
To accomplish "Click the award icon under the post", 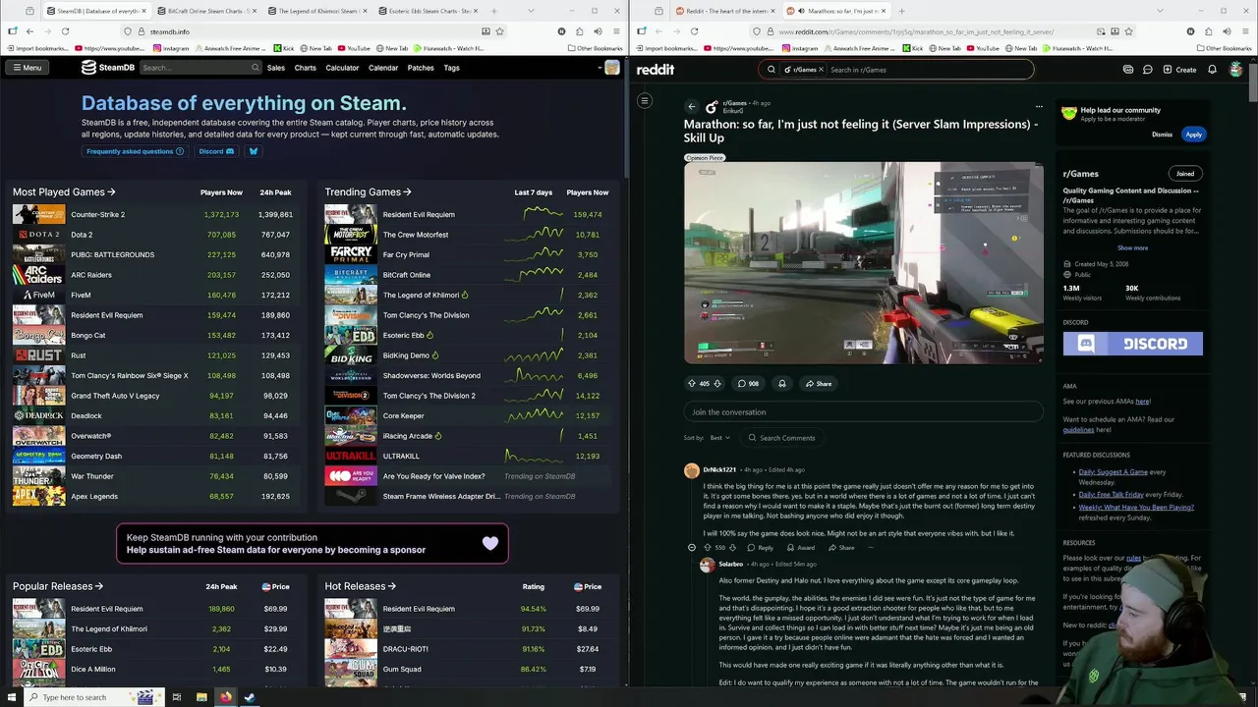I will coord(782,384).
